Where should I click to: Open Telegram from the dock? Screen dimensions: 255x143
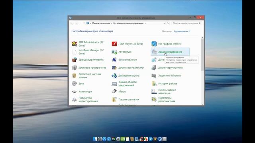151,139
